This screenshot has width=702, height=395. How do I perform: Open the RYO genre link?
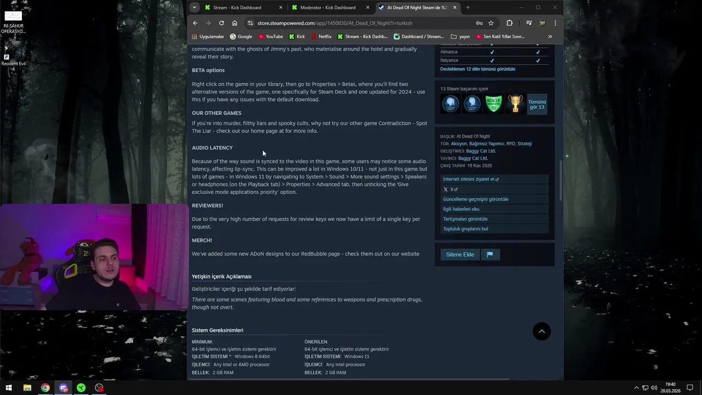coord(511,144)
